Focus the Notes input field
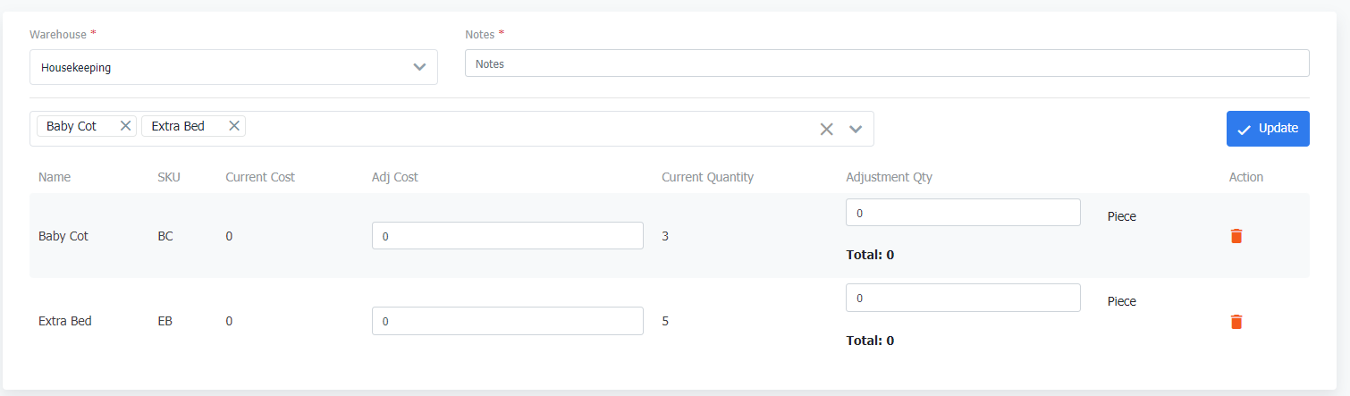The image size is (1350, 396). coord(886,63)
